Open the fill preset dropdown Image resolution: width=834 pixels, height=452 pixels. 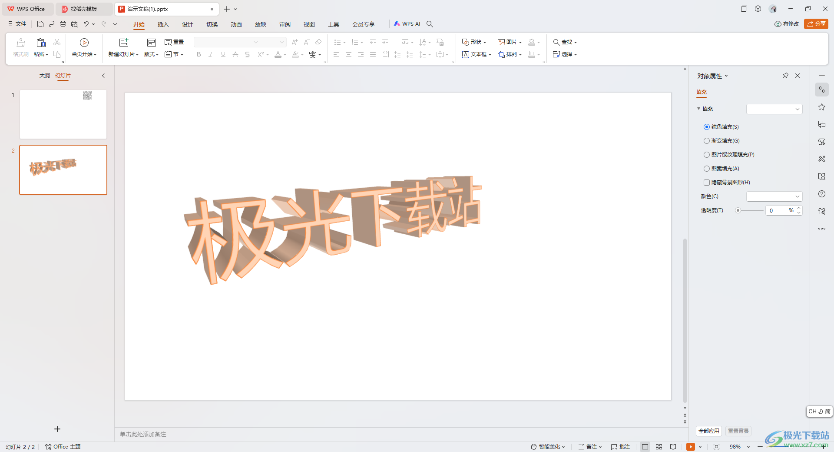(x=774, y=109)
